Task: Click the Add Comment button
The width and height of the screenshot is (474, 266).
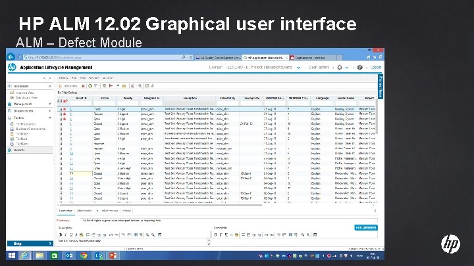Action: tap(366, 228)
